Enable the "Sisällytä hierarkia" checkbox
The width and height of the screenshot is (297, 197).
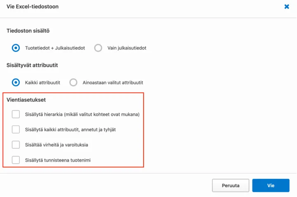tap(16, 114)
